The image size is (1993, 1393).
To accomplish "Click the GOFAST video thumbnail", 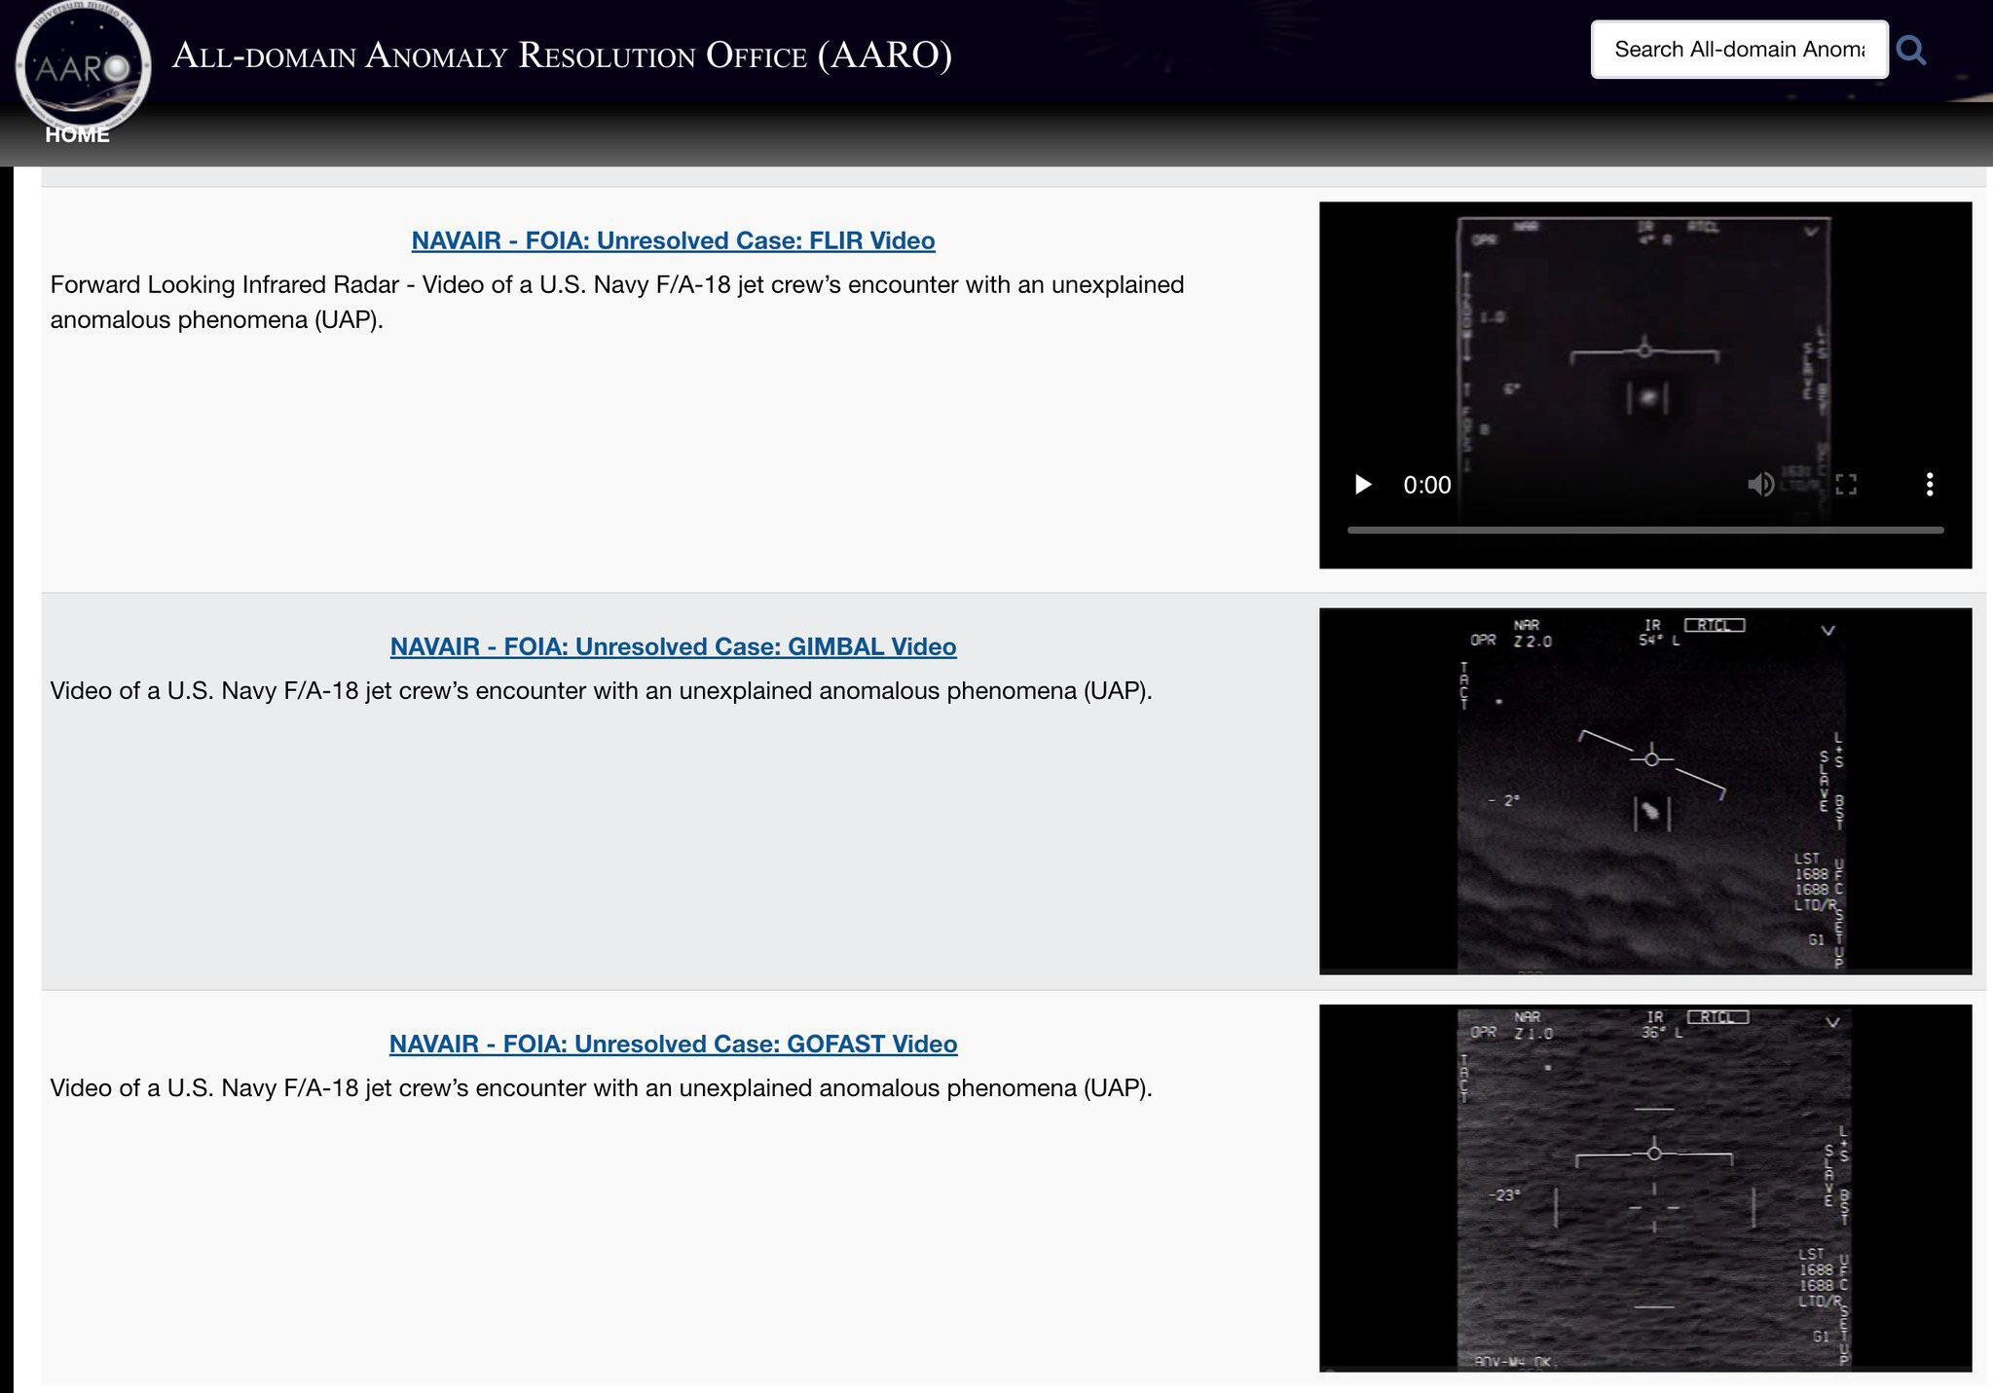I will pos(1644,1188).
